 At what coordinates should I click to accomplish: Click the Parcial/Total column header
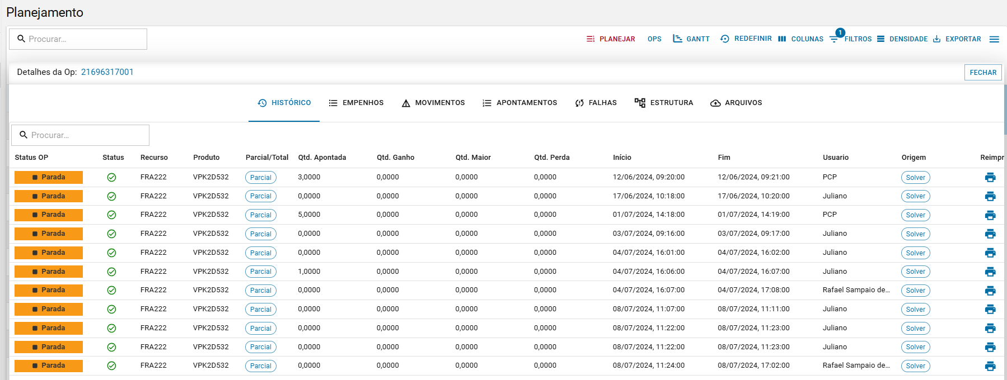pyautogui.click(x=267, y=158)
